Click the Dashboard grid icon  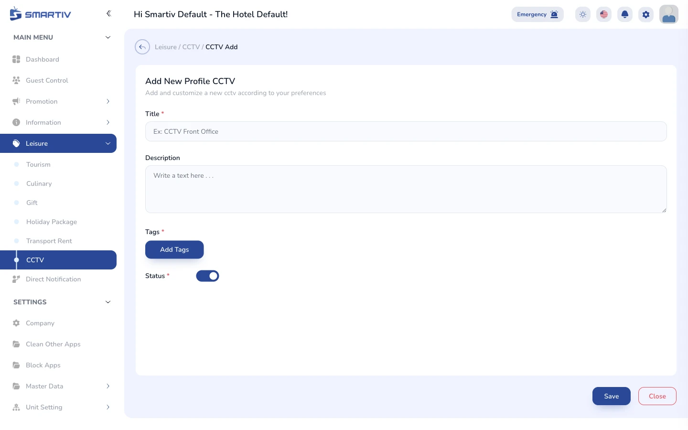point(16,59)
